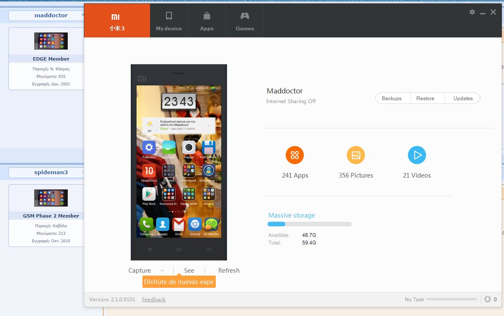Click the Contacts icon on phone preview
The width and height of the screenshot is (504, 316).
tap(163, 224)
